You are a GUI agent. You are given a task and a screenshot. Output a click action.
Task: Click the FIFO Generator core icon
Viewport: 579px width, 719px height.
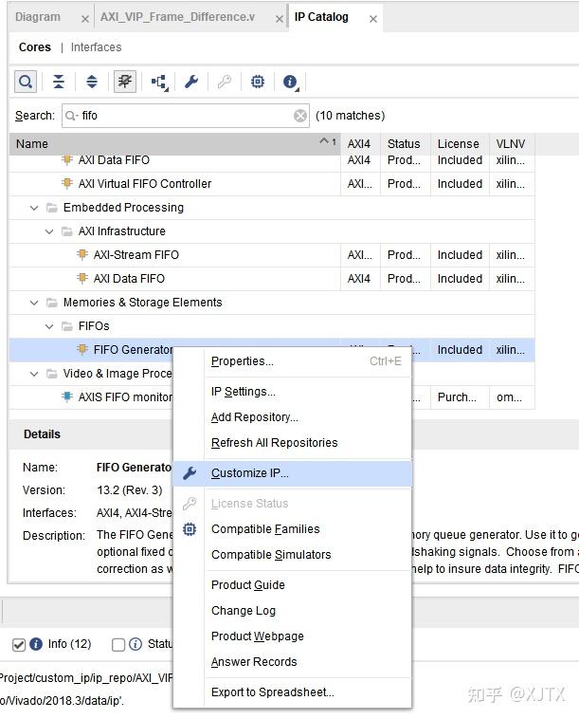point(82,349)
